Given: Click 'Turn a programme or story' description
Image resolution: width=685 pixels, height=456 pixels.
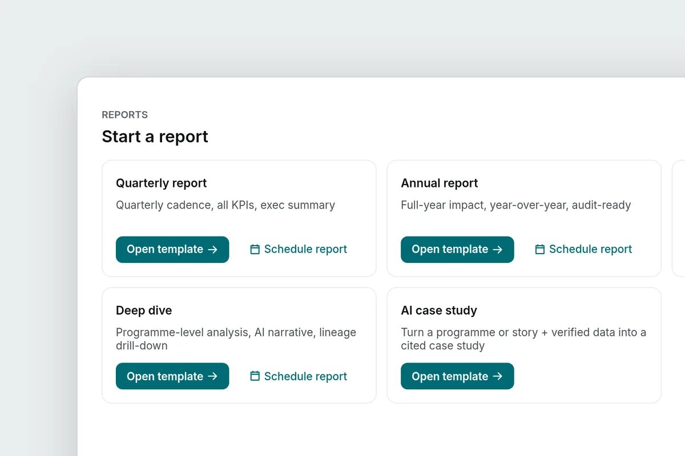Looking at the screenshot, I should [x=523, y=339].
